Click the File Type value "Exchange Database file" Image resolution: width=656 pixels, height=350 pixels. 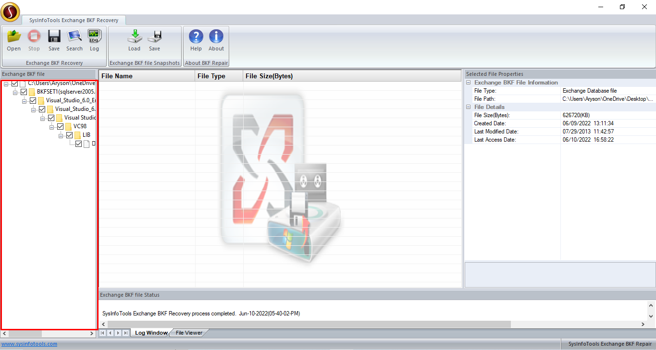(590, 91)
